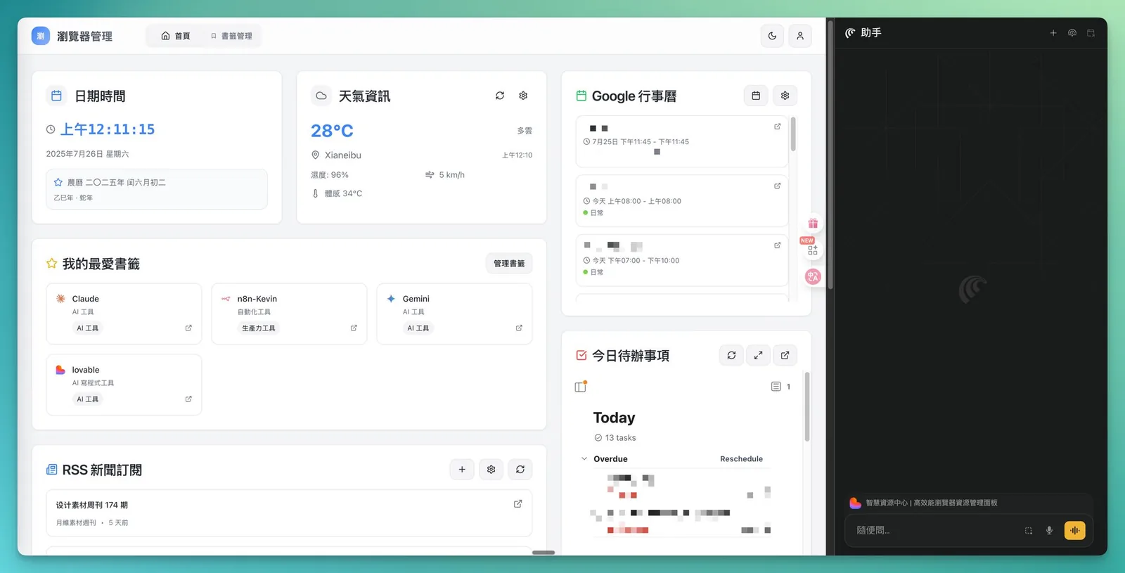Screen dimensions: 1125x573
Task: Open 设计素材周刊 174 期 article link icon
Action: tap(518, 504)
